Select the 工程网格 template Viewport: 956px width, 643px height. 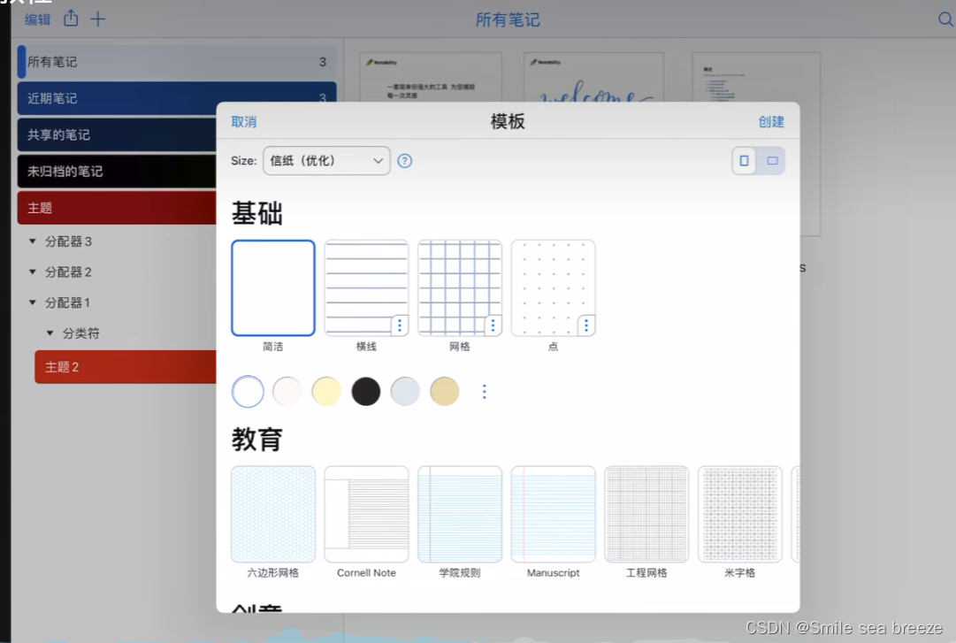646,515
